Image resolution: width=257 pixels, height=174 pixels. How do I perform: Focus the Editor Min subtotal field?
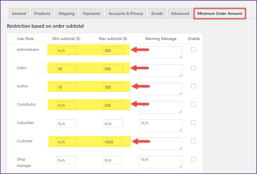[66, 69]
